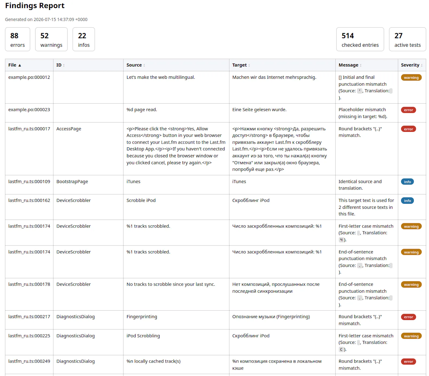Click source text 'Scrobble iPod'
This screenshot has height=376, width=429.
141,200
